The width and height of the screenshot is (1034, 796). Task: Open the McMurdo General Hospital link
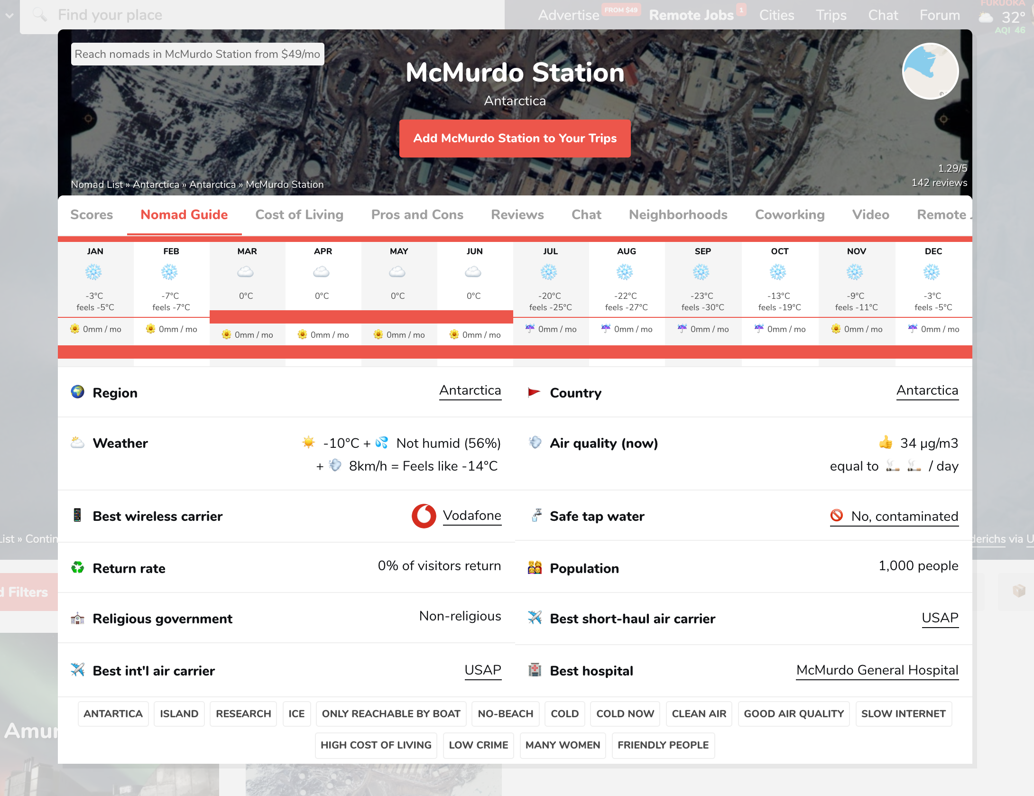coord(877,670)
